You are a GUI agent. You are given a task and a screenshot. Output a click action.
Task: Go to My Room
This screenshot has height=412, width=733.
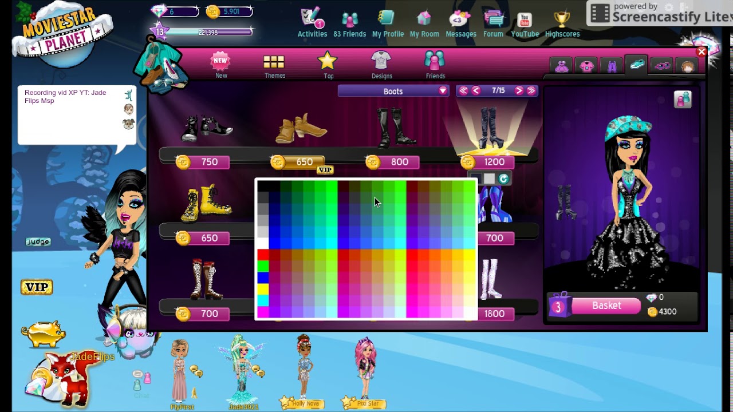click(x=424, y=23)
